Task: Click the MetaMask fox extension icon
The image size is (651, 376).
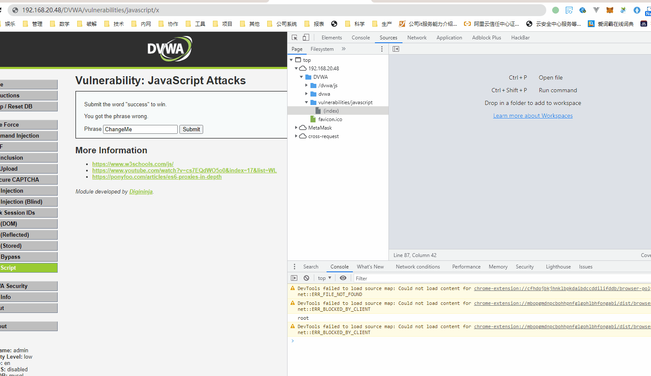Action: click(x=609, y=10)
